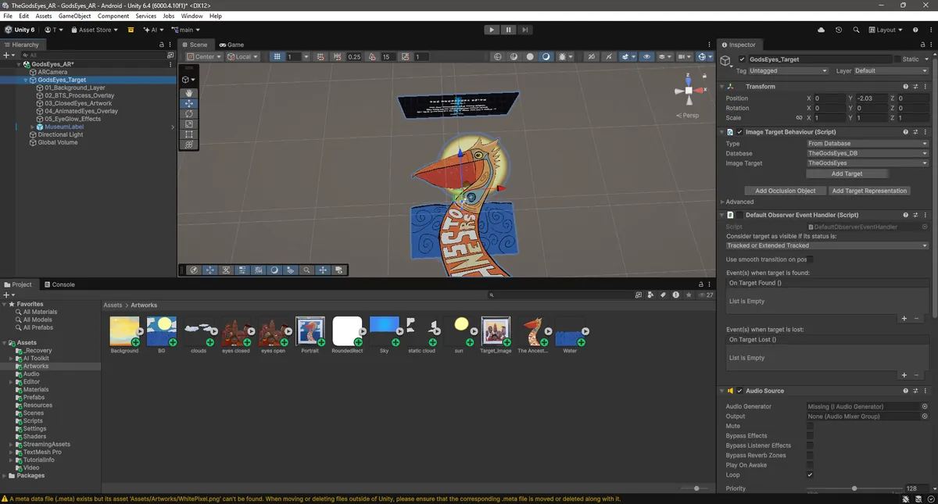Image resolution: width=938 pixels, height=504 pixels.
Task: Select the Rect tool in Scene toolbar
Action: 189,134
